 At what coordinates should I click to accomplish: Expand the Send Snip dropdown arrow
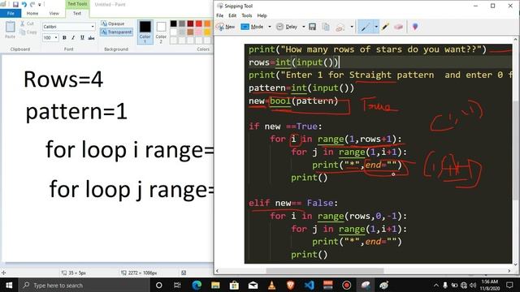click(x=352, y=27)
